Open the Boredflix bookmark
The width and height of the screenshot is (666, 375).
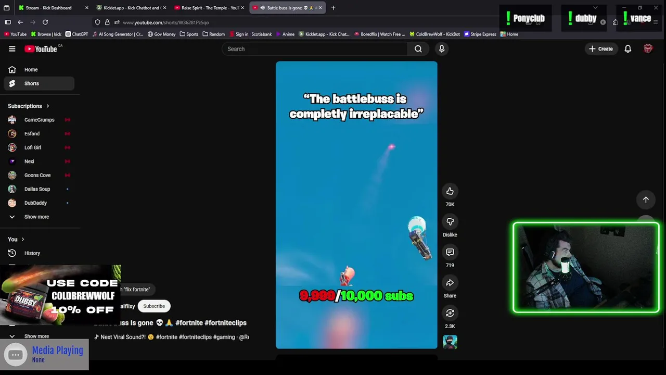[x=379, y=34]
